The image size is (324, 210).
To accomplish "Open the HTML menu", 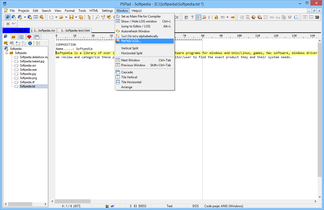I will tap(94, 11).
